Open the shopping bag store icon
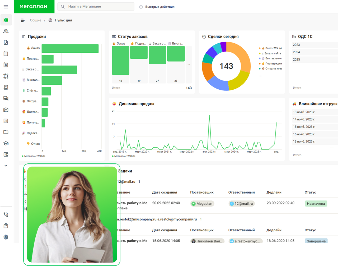Image resolution: width=338 pixels, height=266 pixels. point(6,226)
